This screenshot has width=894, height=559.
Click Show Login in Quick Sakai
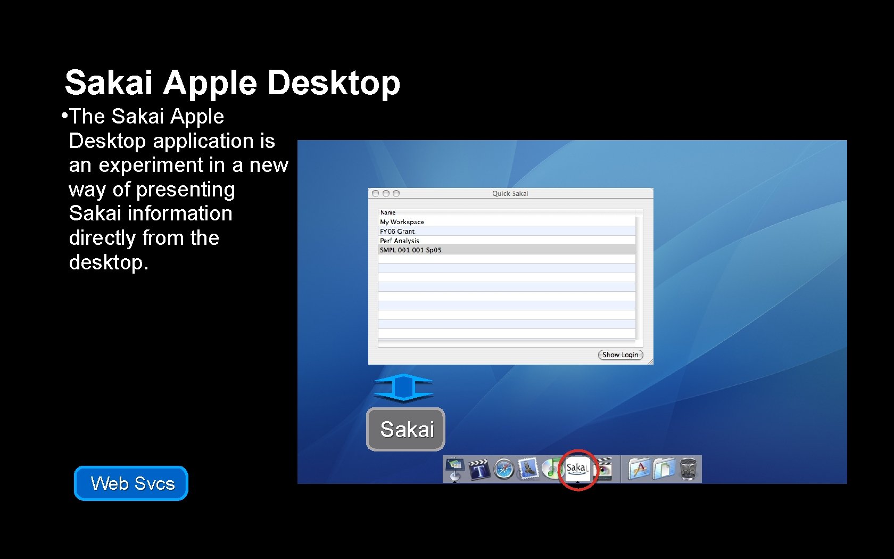click(620, 355)
